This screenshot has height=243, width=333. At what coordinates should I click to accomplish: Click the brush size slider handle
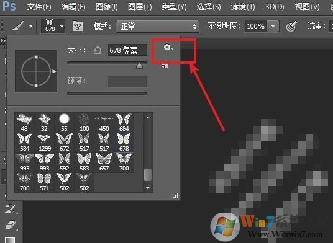tap(139, 66)
